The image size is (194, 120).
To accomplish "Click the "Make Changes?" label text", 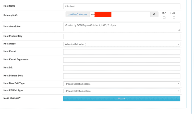I will point(12,98).
